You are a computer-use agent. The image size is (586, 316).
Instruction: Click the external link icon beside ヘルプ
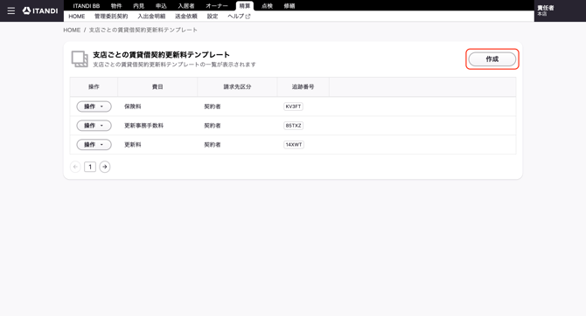pos(248,17)
